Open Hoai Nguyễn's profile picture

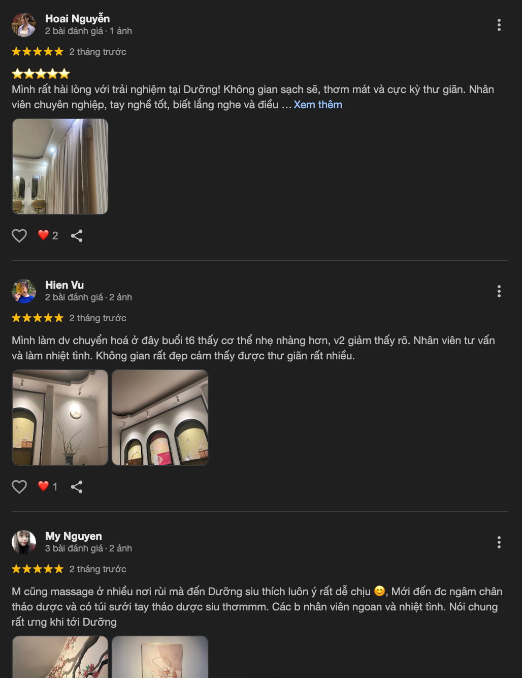tap(24, 25)
